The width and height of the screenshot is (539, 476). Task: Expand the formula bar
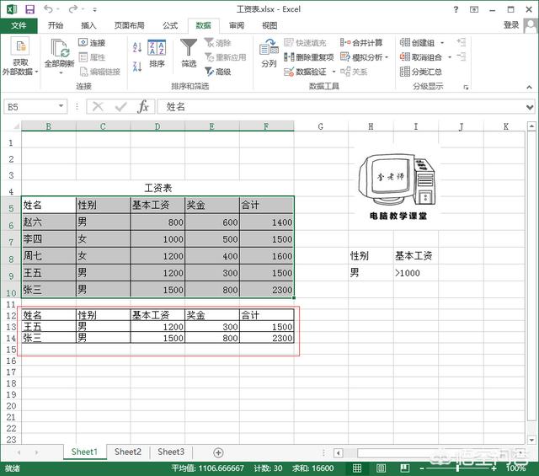tap(530, 107)
